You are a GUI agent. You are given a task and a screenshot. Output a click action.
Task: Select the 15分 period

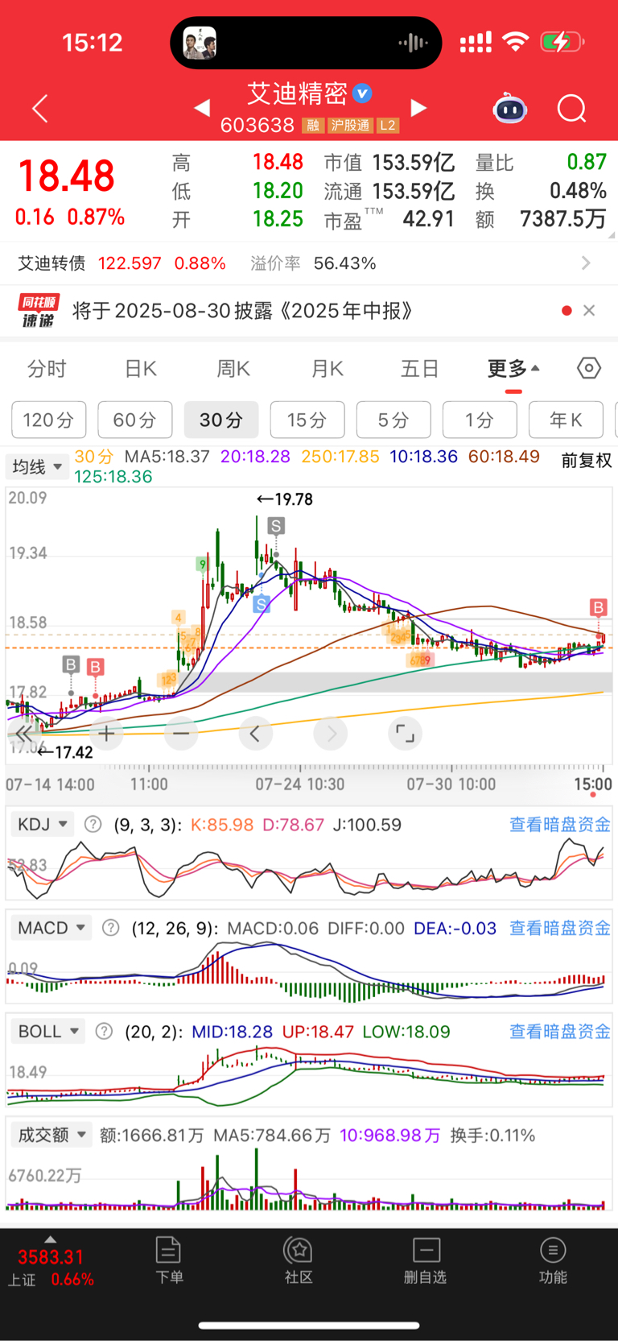(307, 420)
